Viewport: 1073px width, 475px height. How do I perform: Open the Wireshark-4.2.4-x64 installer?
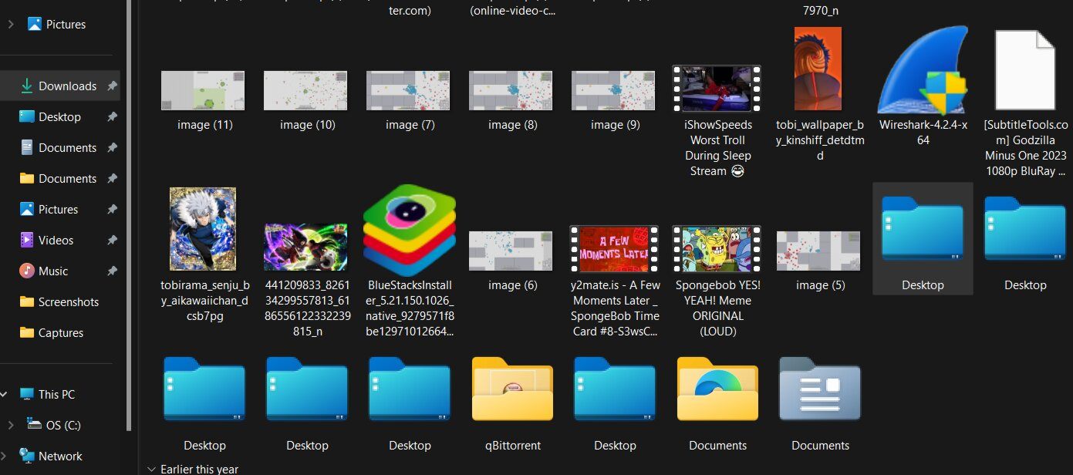pyautogui.click(x=923, y=71)
